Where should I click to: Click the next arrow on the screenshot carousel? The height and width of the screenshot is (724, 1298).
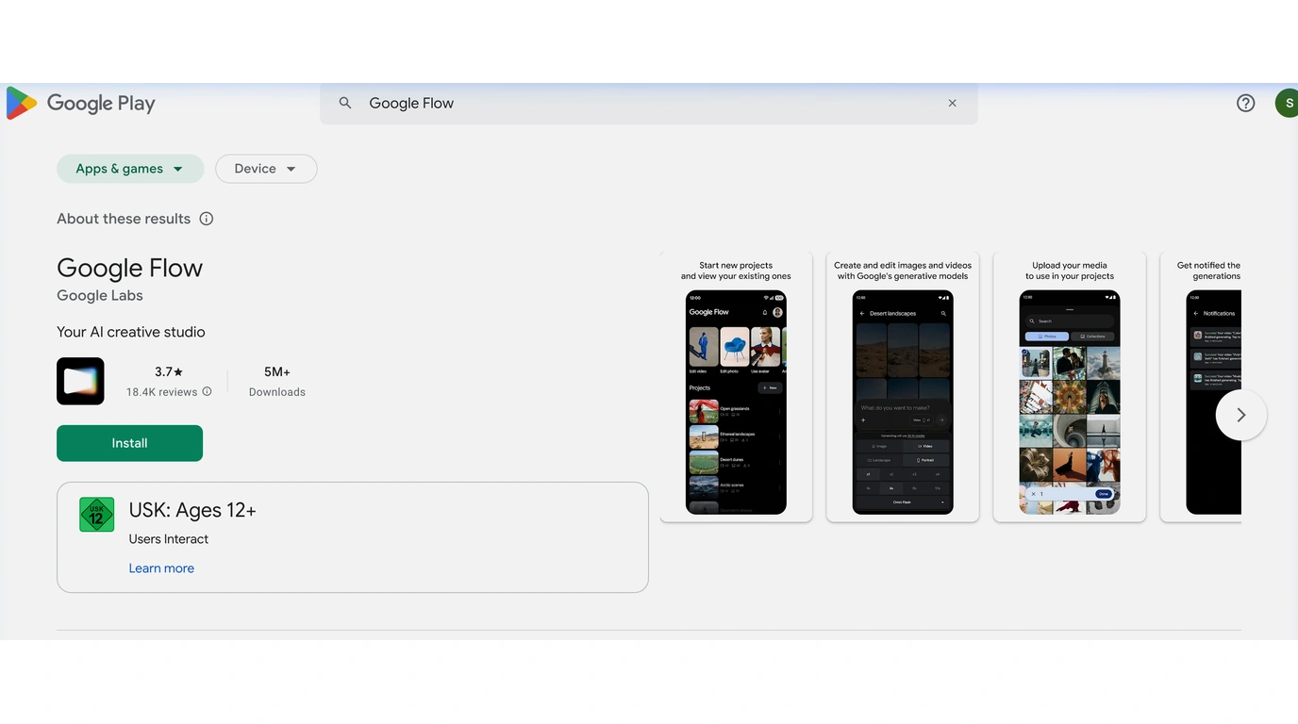pos(1241,415)
